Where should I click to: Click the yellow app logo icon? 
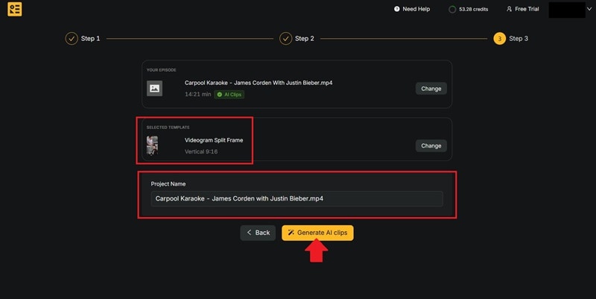click(x=15, y=9)
